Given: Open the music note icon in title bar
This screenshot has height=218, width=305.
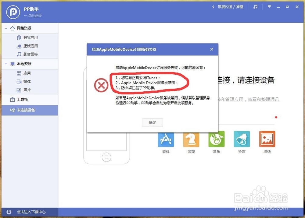Looking at the screenshot, I should click(x=255, y=7).
